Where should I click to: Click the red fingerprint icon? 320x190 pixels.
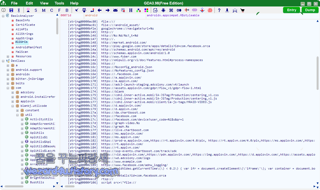[210, 10]
